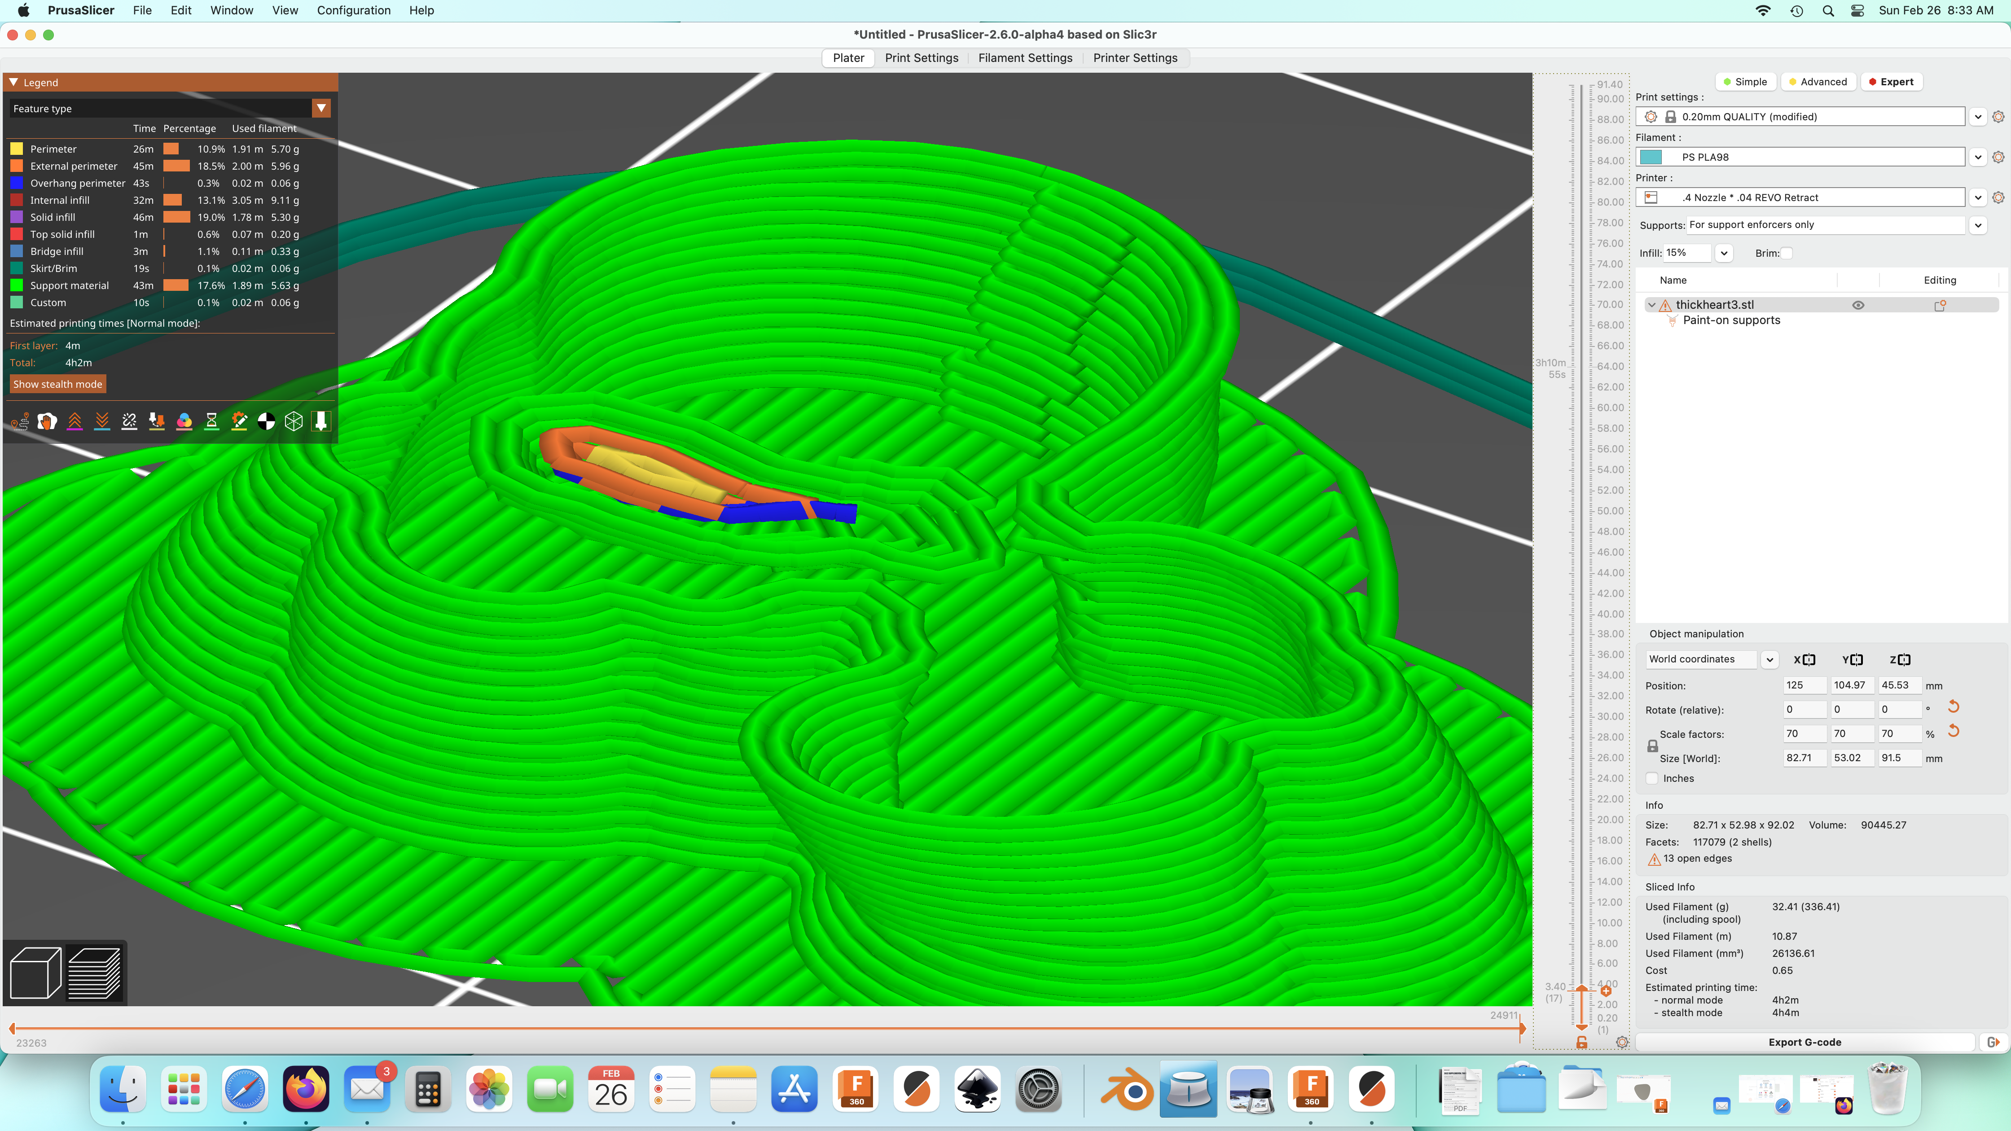Screen dimensions: 2011x1131
Task: Open World coordinates dropdown
Action: 1770,660
